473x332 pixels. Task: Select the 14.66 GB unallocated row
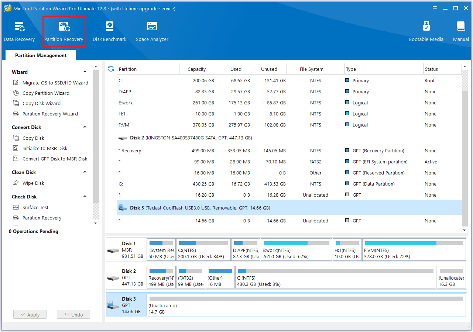point(289,221)
